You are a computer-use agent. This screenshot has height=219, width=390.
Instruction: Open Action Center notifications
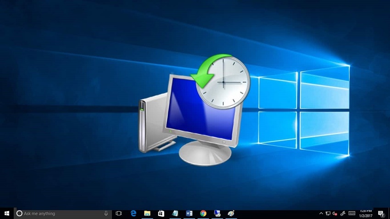coord(381,213)
